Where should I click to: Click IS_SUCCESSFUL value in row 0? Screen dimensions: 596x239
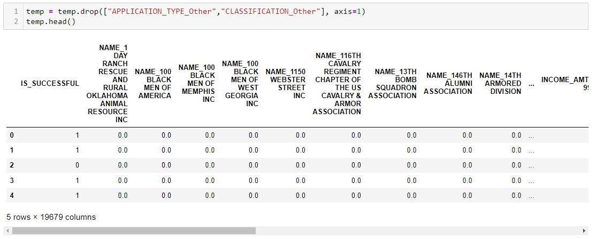point(78,135)
